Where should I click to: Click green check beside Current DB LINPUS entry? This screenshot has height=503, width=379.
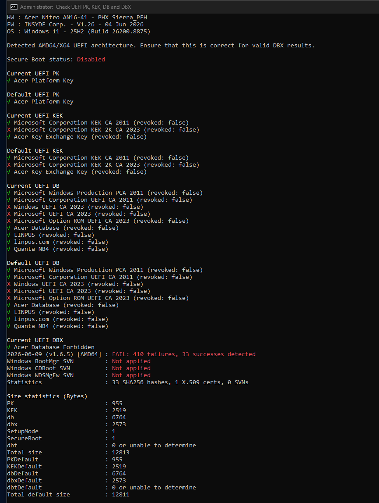[x=9, y=235]
